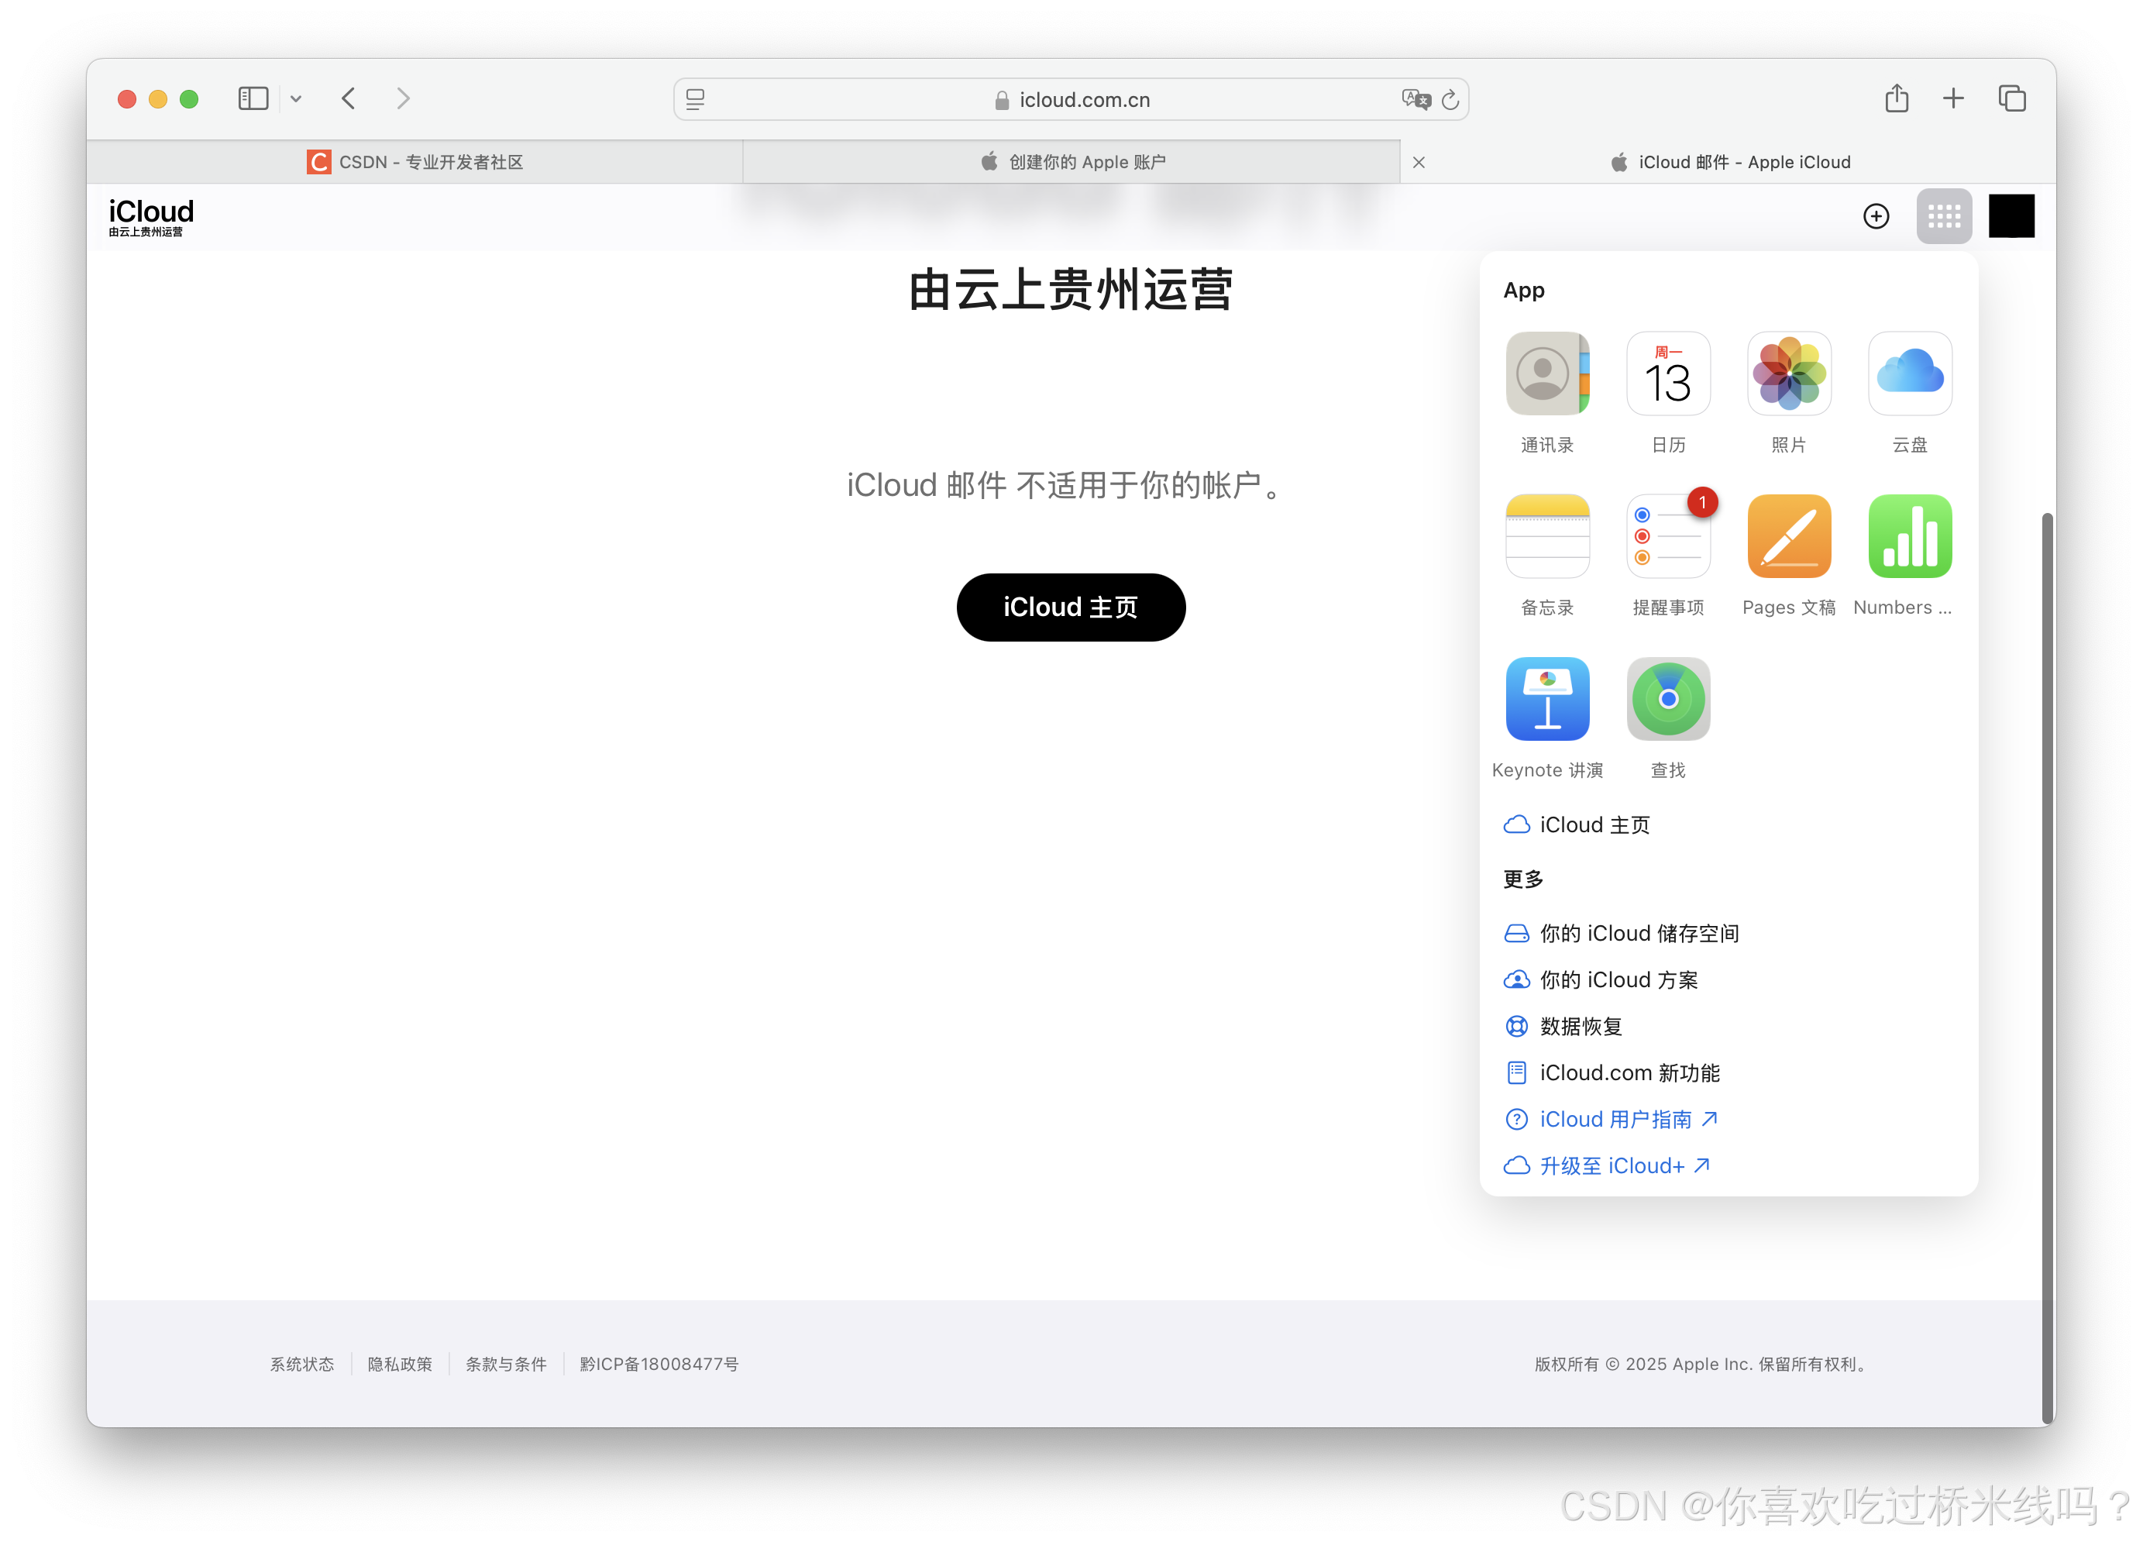
Task: Launch Keynote 讲演 from app grid
Action: tap(1546, 698)
